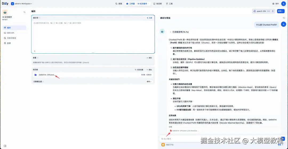Go to the 知识库 (Knowledge) tab
Viewport: 288px width, 149px height.
(158, 4)
